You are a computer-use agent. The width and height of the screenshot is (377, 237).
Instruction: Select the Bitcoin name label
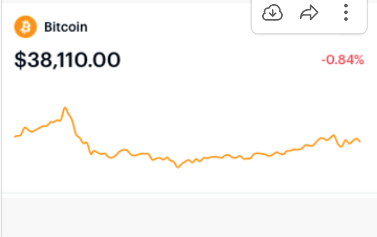point(66,27)
